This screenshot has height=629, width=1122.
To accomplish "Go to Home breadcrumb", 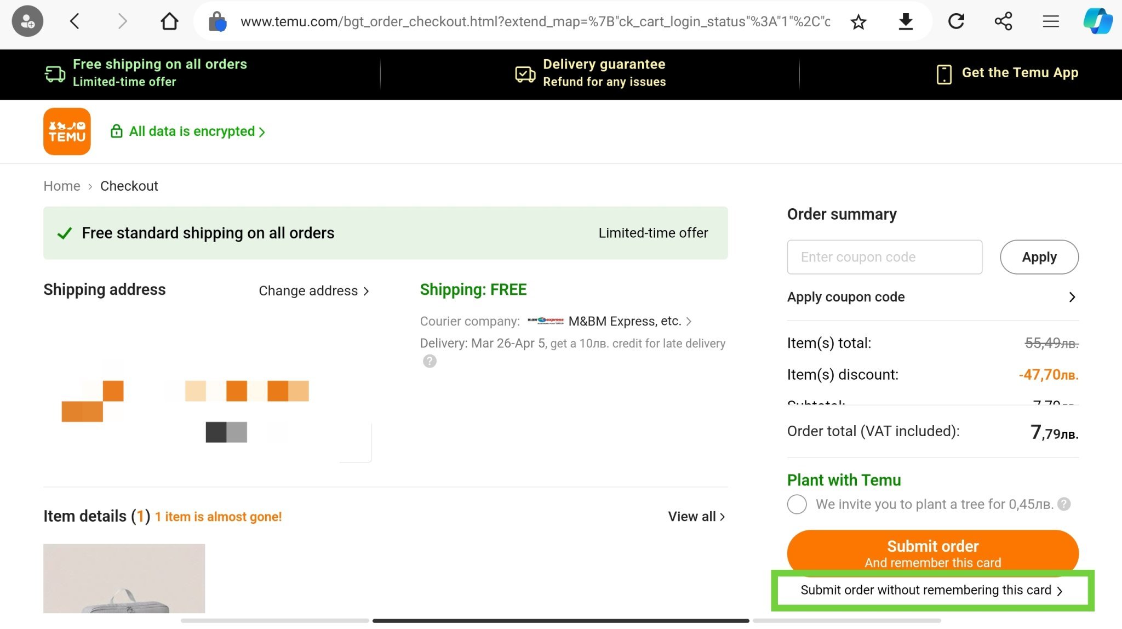I will [x=62, y=186].
